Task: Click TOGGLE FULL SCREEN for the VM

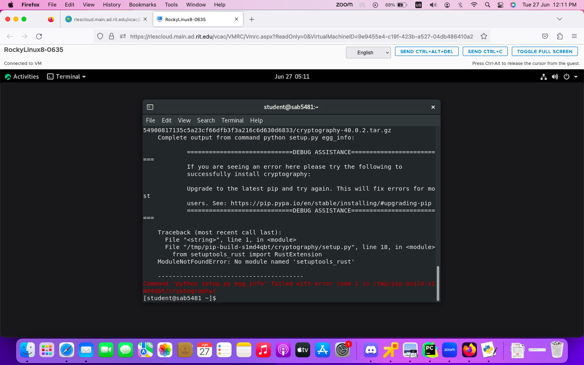Action: click(x=544, y=51)
